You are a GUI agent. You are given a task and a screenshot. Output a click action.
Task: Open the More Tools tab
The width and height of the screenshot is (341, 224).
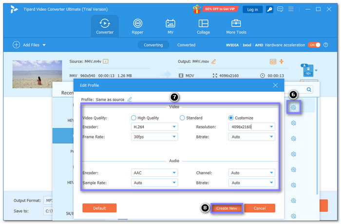[236, 26]
